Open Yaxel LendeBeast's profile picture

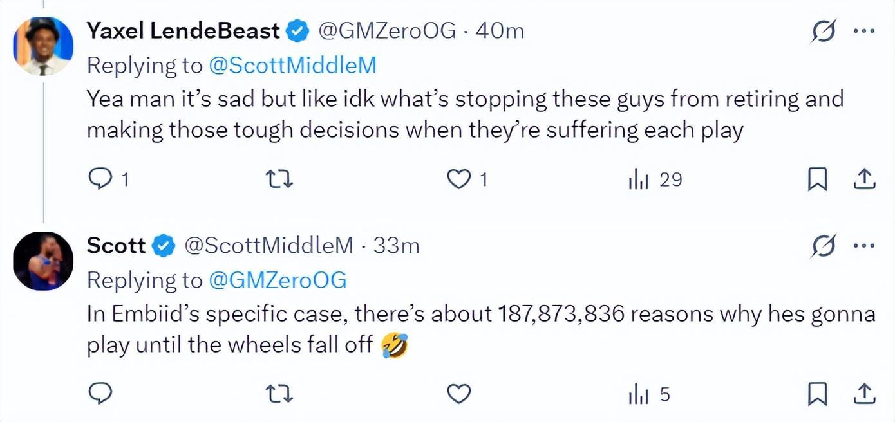click(43, 46)
